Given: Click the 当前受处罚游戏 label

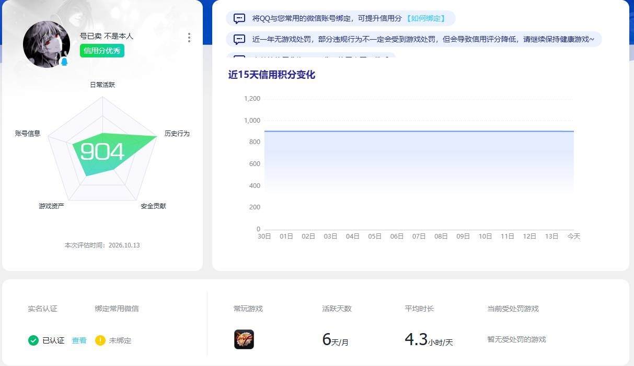Looking at the screenshot, I should pos(513,309).
